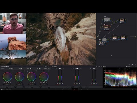The height and width of the screenshot is (103, 137).
Task: Open the Home project manager icon
Action: (x=132, y=89)
